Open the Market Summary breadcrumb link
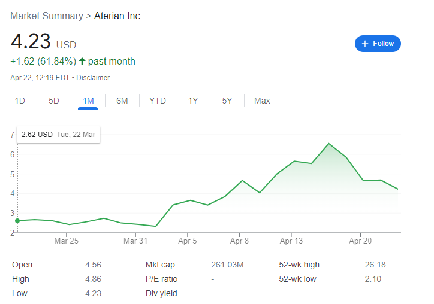Screen dimensions: 434x304 [x=47, y=16]
